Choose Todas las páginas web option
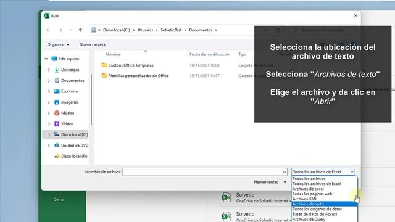Screen dimensions: 395x222 click(x=325, y=194)
